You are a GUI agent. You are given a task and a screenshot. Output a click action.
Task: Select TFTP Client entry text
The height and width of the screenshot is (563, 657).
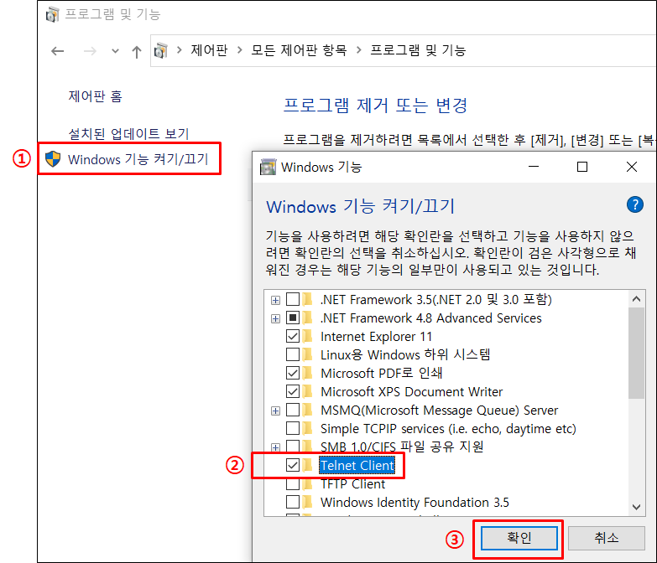352,484
